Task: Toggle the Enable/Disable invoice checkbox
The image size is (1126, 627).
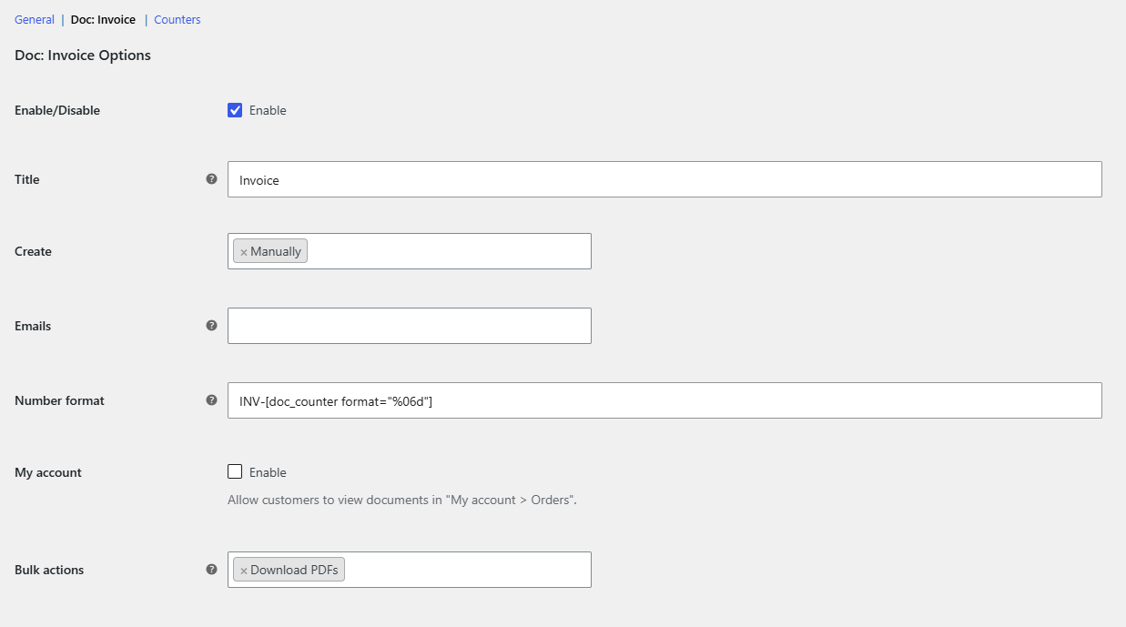Action: [x=235, y=110]
